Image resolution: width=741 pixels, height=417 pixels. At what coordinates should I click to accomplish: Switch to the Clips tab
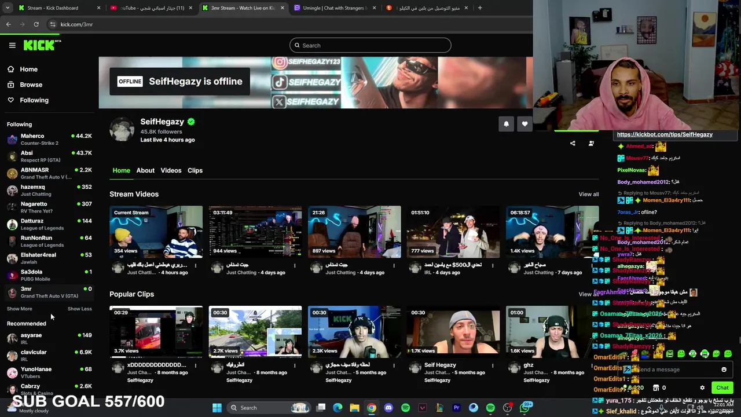pos(195,170)
